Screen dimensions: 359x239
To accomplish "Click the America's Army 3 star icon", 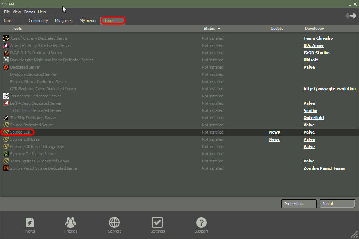I will point(6,45).
